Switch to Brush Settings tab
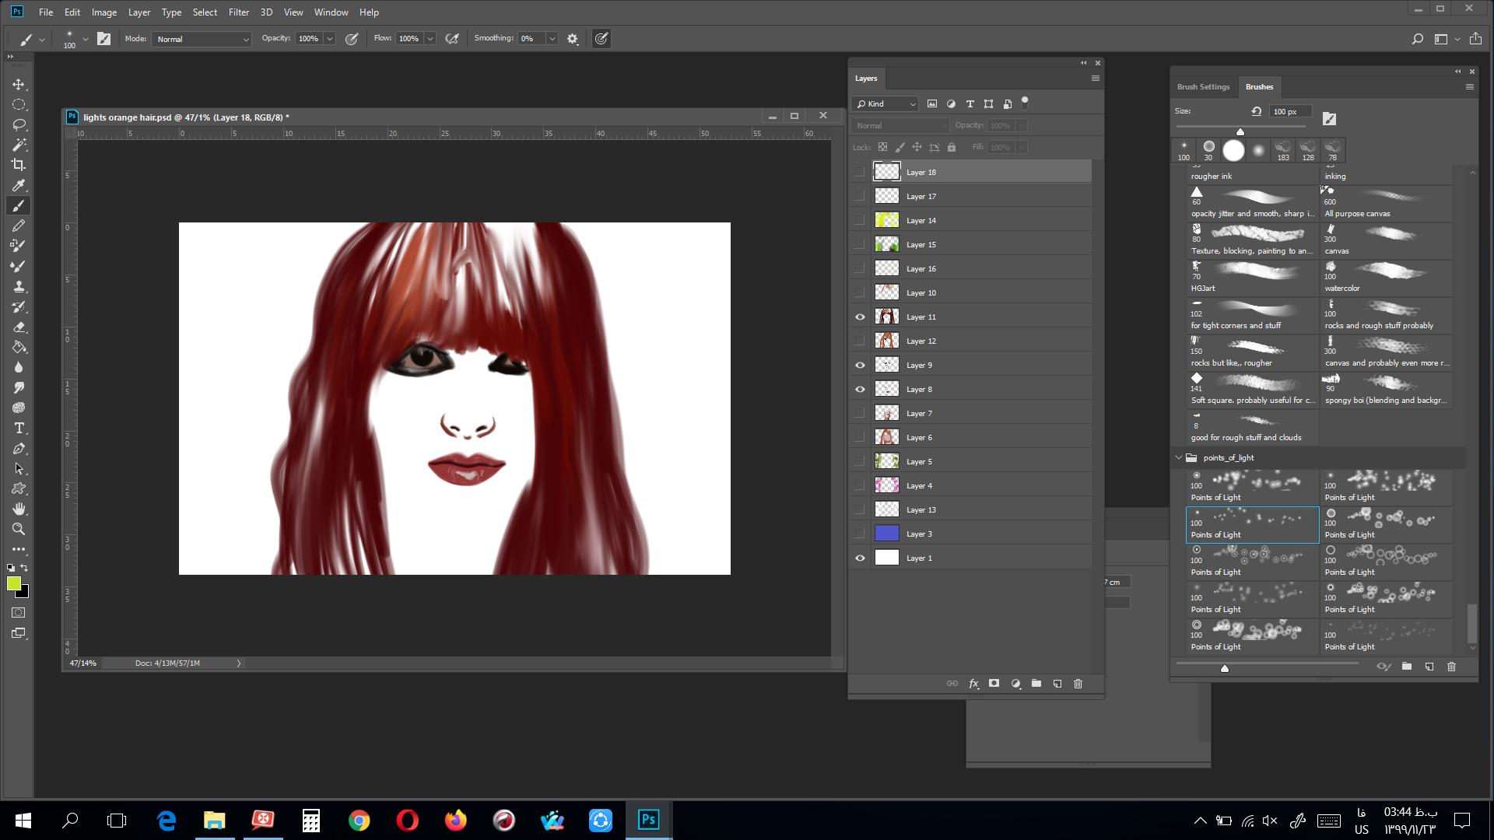The width and height of the screenshot is (1494, 840). [1203, 87]
